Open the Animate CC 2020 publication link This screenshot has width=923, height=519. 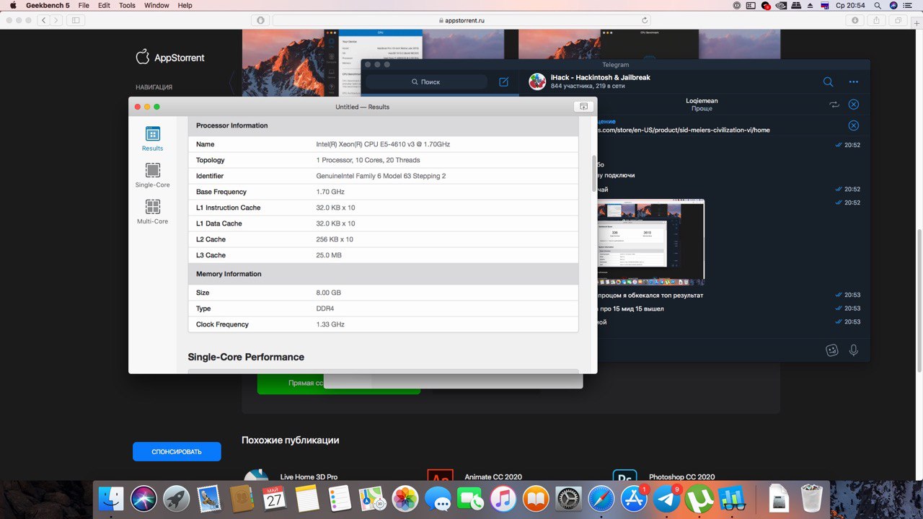pos(493,477)
